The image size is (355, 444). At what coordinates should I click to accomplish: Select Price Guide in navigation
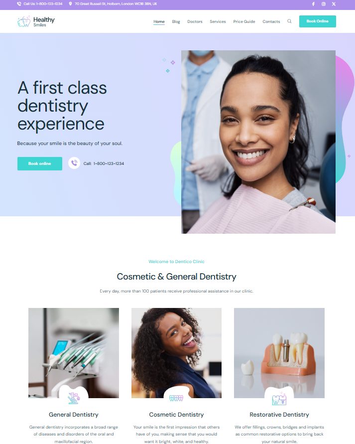pyautogui.click(x=244, y=21)
